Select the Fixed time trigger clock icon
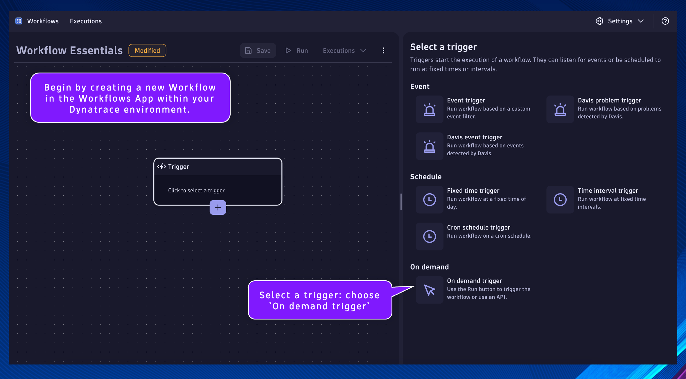The height and width of the screenshot is (379, 686). [430, 200]
